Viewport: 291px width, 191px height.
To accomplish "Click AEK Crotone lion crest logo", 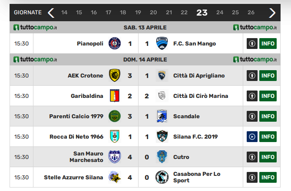I will pyautogui.click(x=115, y=75).
